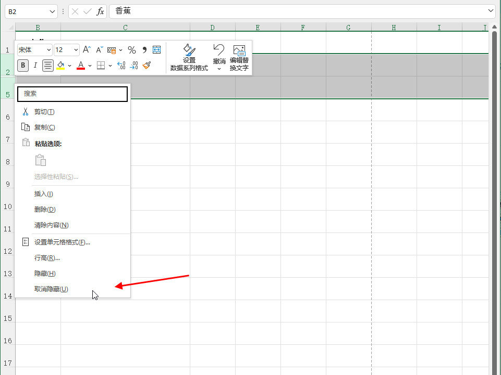Viewport: 501px width, 375px height.
Task: Select column I header
Action: (x=439, y=28)
